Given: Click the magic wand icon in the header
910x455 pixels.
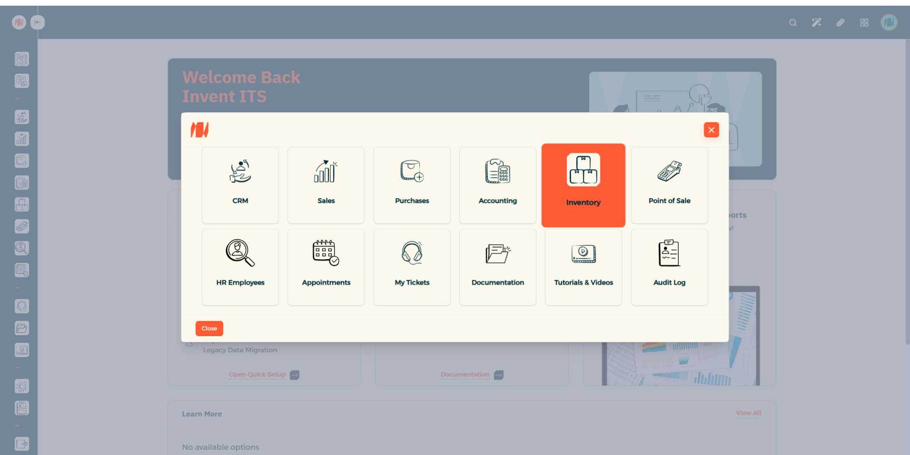Looking at the screenshot, I should pos(816,23).
